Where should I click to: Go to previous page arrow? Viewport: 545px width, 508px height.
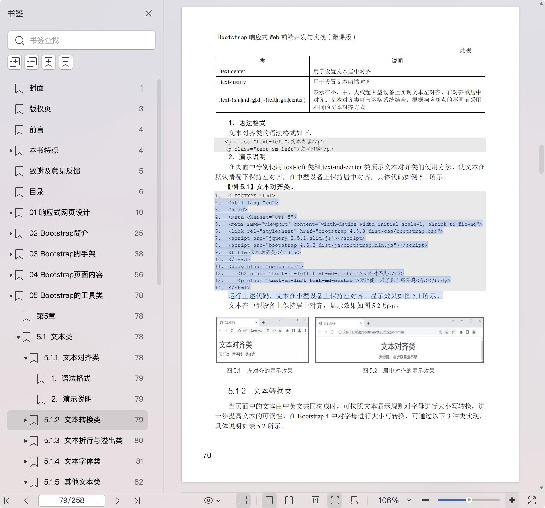pyautogui.click(x=26, y=500)
